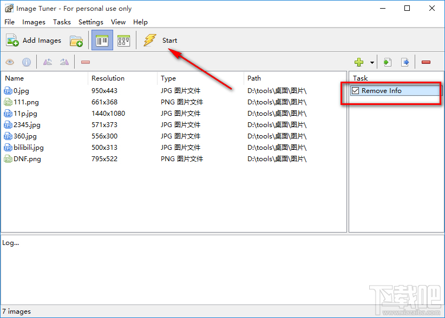Click the JPG icon beside 11p.jpg
The width and height of the screenshot is (445, 318).
pos(8,114)
